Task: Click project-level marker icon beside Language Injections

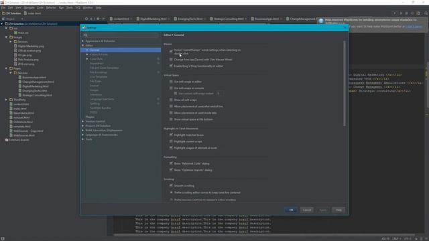Action: tap(158, 99)
